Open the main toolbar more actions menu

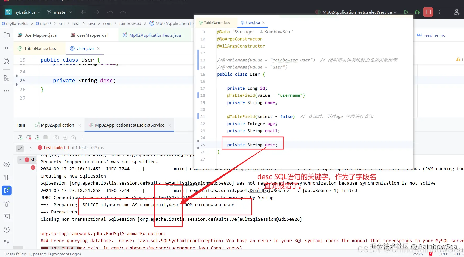coord(439,12)
